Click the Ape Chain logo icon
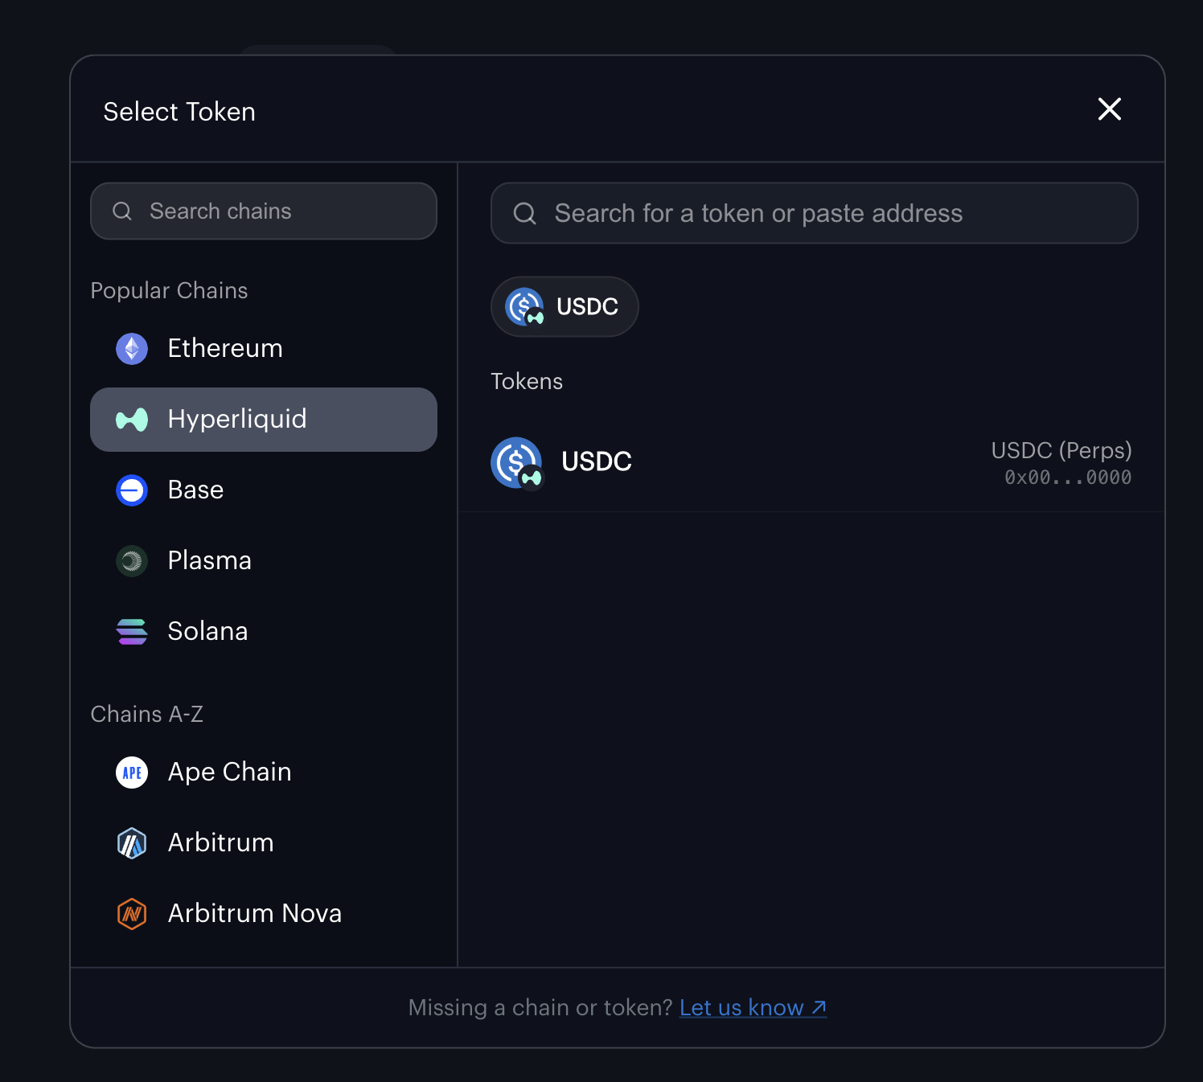1203x1082 pixels. (x=132, y=773)
